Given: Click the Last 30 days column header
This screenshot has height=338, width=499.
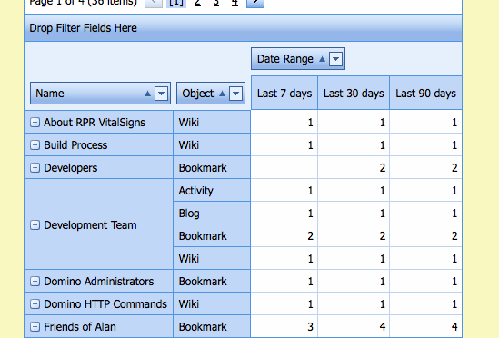Looking at the screenshot, I should point(354,93).
